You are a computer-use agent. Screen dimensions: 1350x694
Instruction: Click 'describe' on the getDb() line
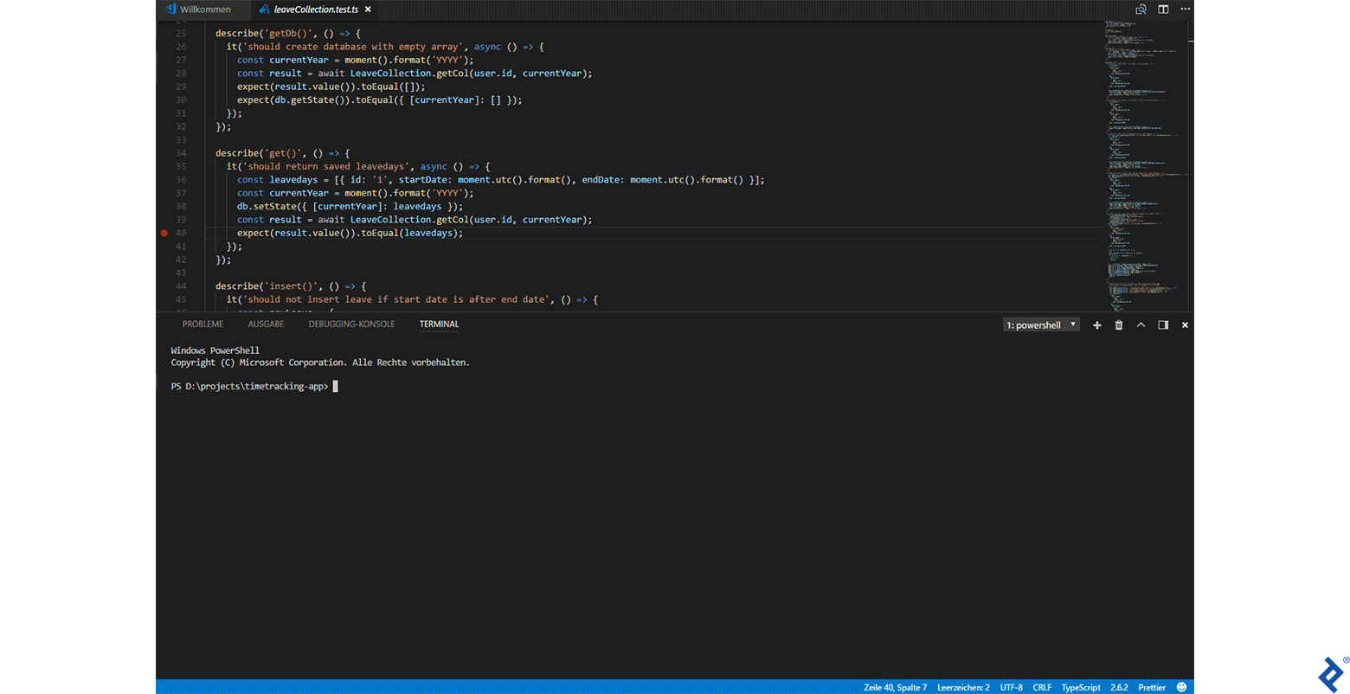point(236,34)
